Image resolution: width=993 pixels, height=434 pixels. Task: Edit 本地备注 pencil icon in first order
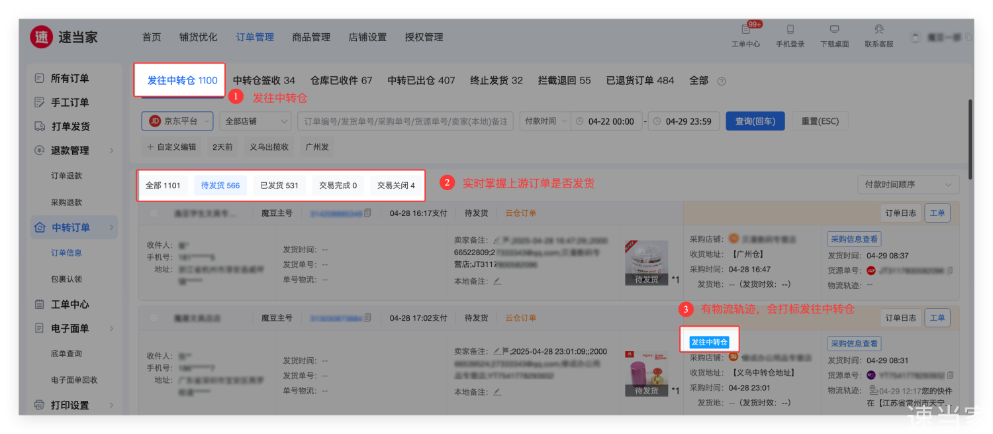[497, 281]
